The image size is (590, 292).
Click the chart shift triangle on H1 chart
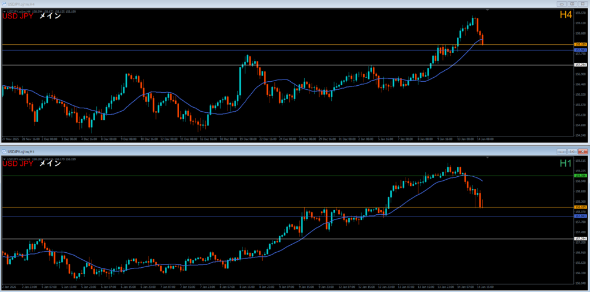(487, 157)
